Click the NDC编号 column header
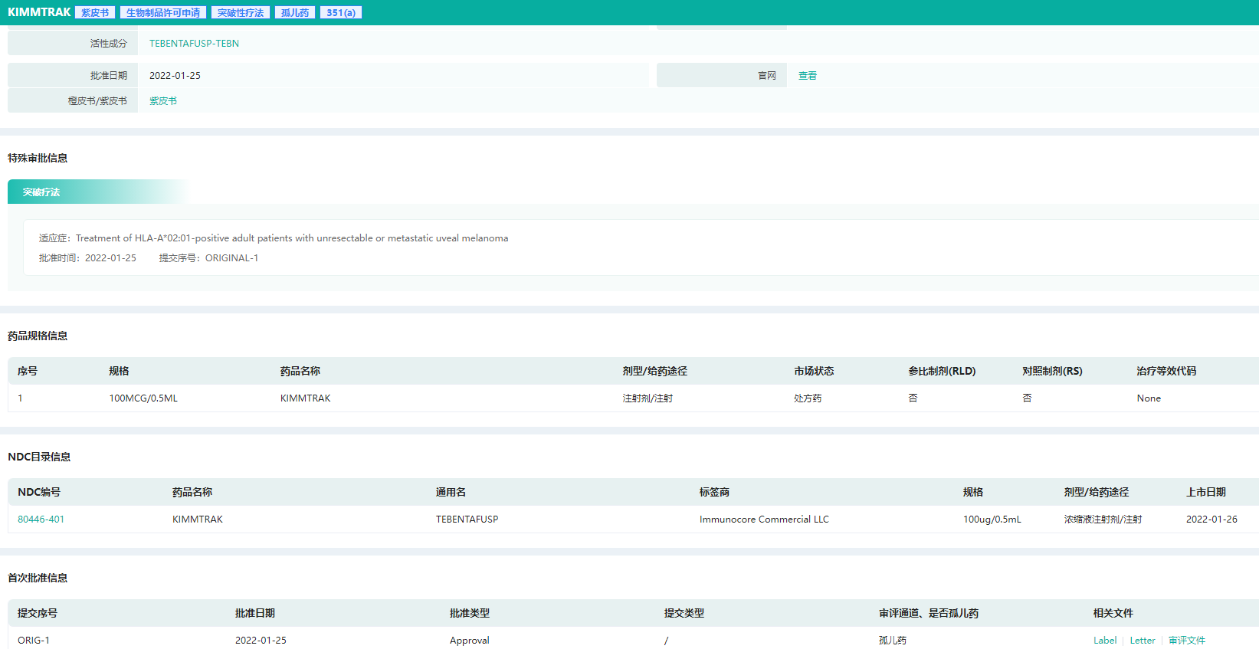 [x=39, y=492]
